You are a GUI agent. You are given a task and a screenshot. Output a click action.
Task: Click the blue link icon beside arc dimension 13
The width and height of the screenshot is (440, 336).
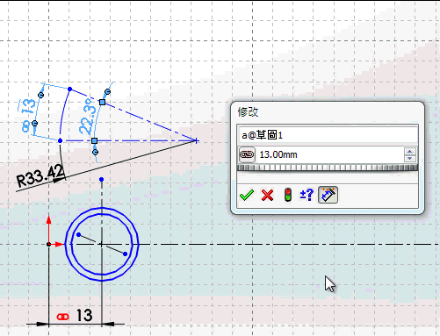tap(25, 127)
